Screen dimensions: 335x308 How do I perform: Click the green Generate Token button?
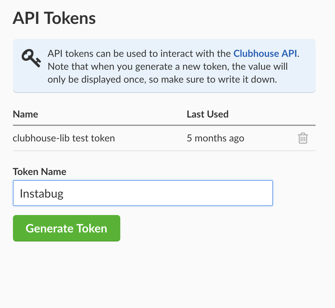66,228
